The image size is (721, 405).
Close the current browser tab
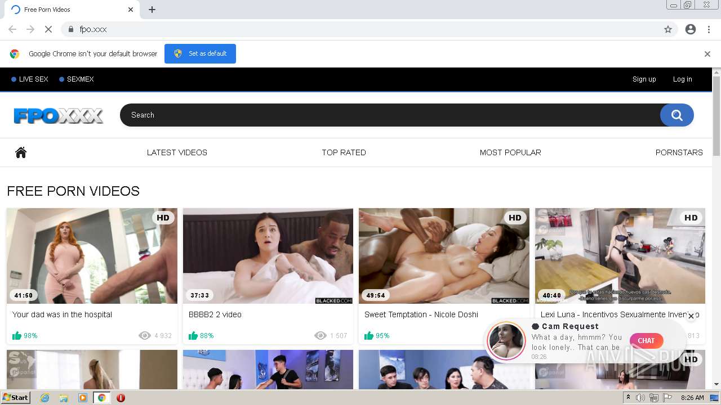131,10
